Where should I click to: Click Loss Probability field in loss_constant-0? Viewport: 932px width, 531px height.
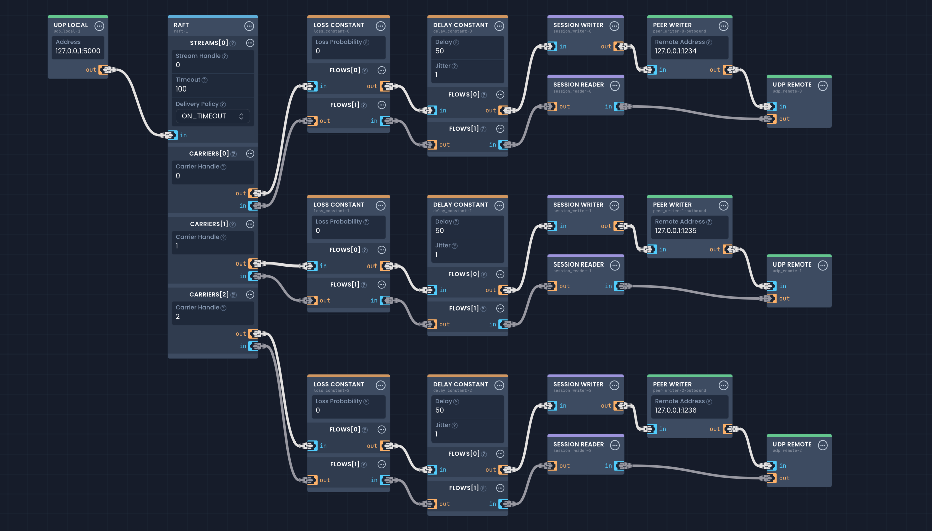point(348,51)
